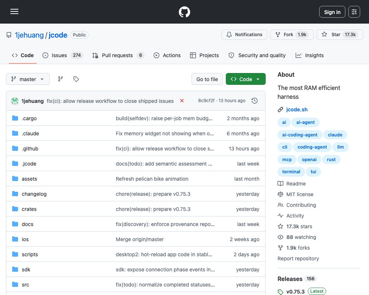This screenshot has width=369, height=295.
Task: Open the docs folder
Action: click(28, 224)
